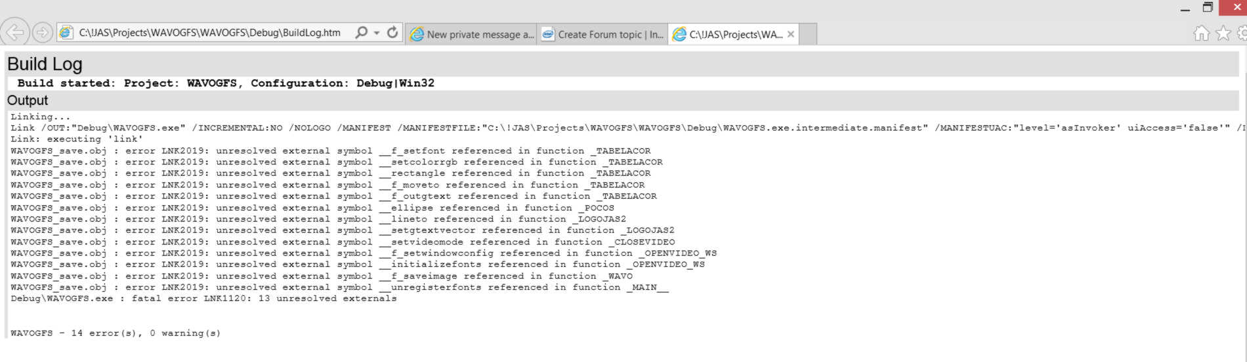Switch to the New private message tab
The width and height of the screenshot is (1247, 362).
(473, 35)
